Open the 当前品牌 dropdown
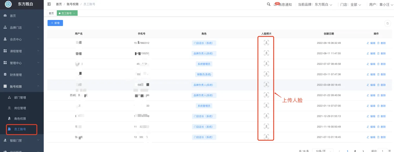Image resolution: width=394 pixels, height=152 pixels. (x=315, y=4)
